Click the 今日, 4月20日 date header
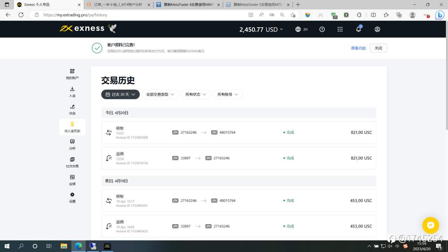 (239, 113)
